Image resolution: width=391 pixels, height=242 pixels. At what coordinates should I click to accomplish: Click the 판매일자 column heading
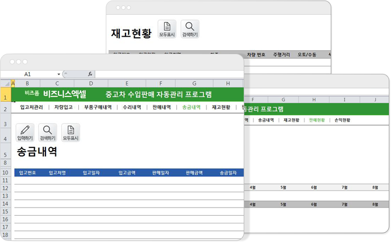(160, 172)
